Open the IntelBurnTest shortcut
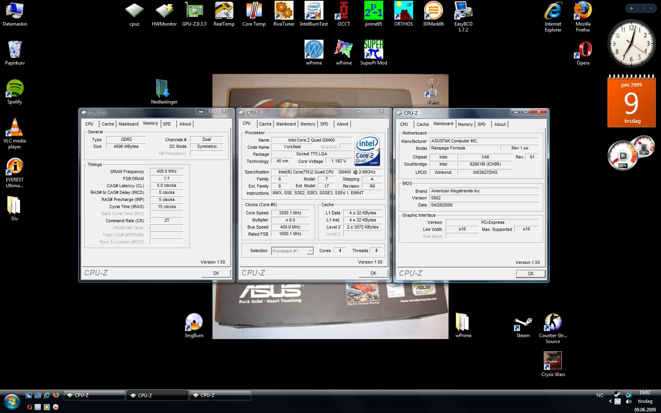The width and height of the screenshot is (661, 413). (314, 15)
